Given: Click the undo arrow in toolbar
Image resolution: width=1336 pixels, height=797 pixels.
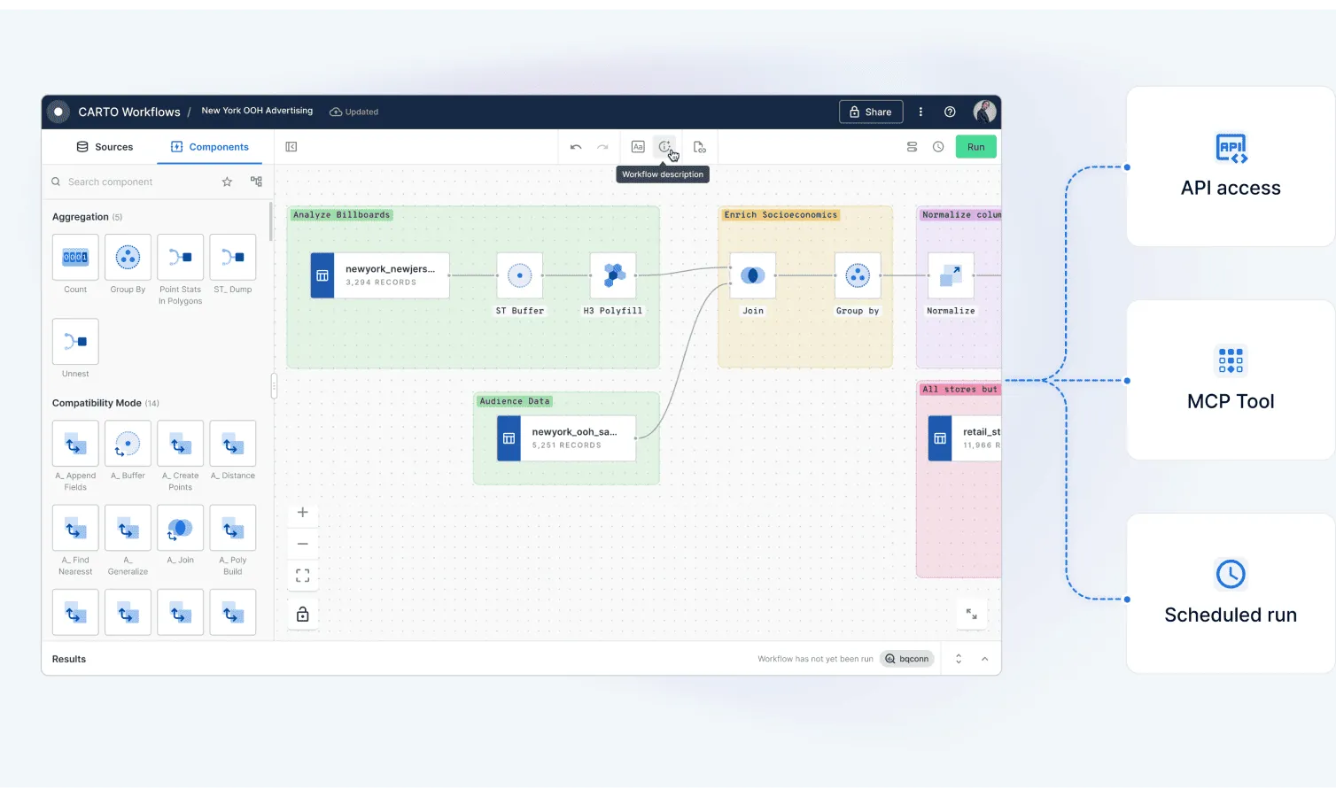Looking at the screenshot, I should [576, 147].
